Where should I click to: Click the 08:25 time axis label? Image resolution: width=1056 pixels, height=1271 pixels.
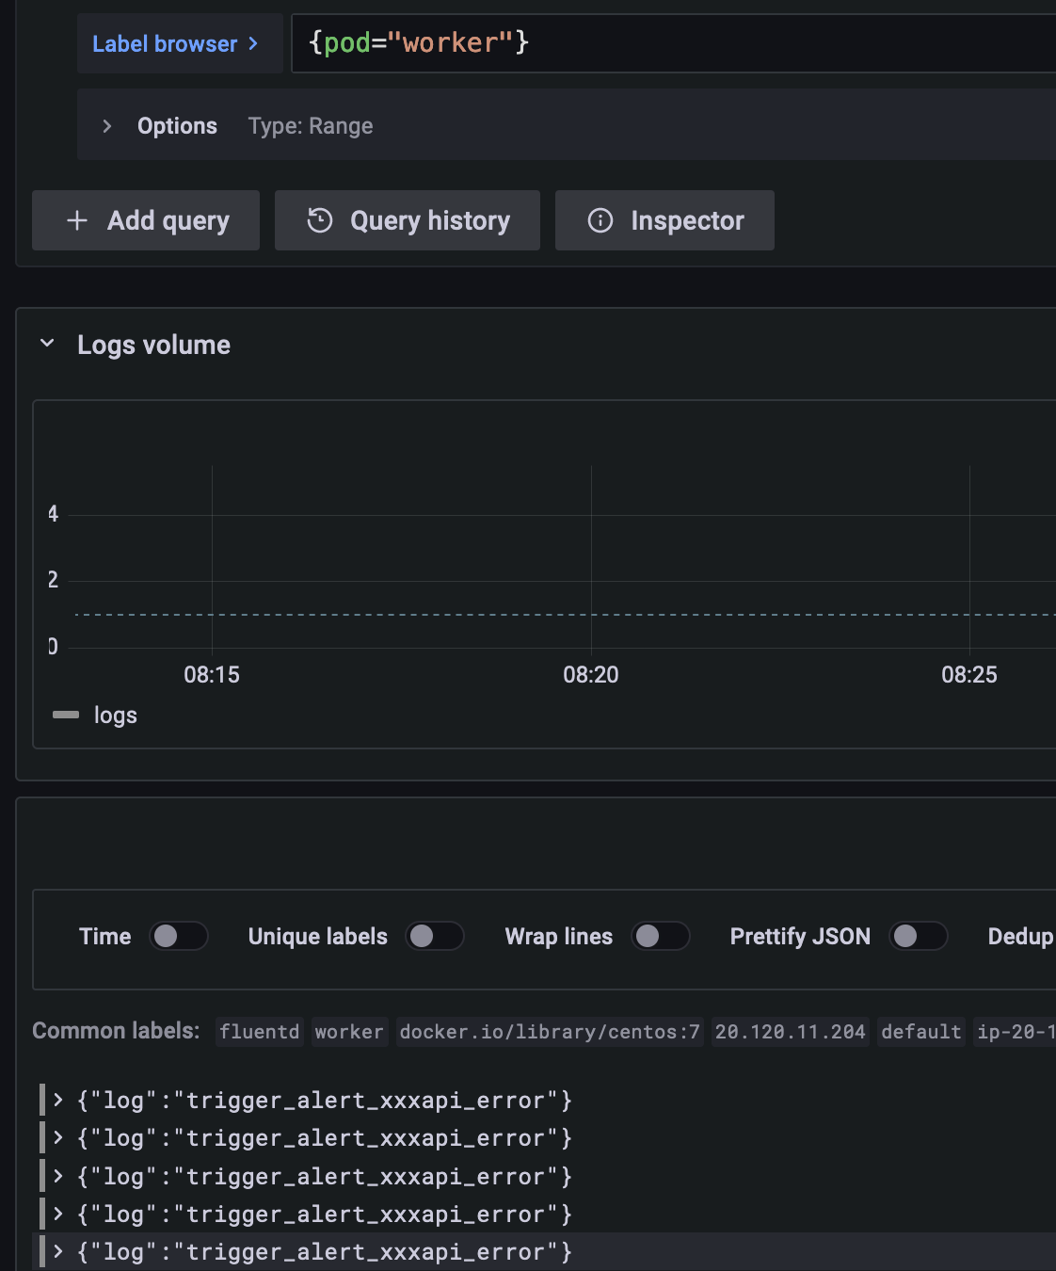tap(969, 675)
